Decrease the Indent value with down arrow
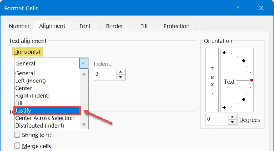 click(x=120, y=77)
